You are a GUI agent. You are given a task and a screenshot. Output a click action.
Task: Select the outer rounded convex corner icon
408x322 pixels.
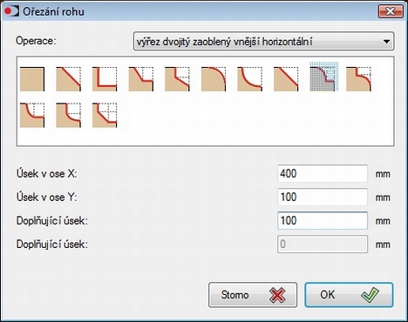pos(214,79)
